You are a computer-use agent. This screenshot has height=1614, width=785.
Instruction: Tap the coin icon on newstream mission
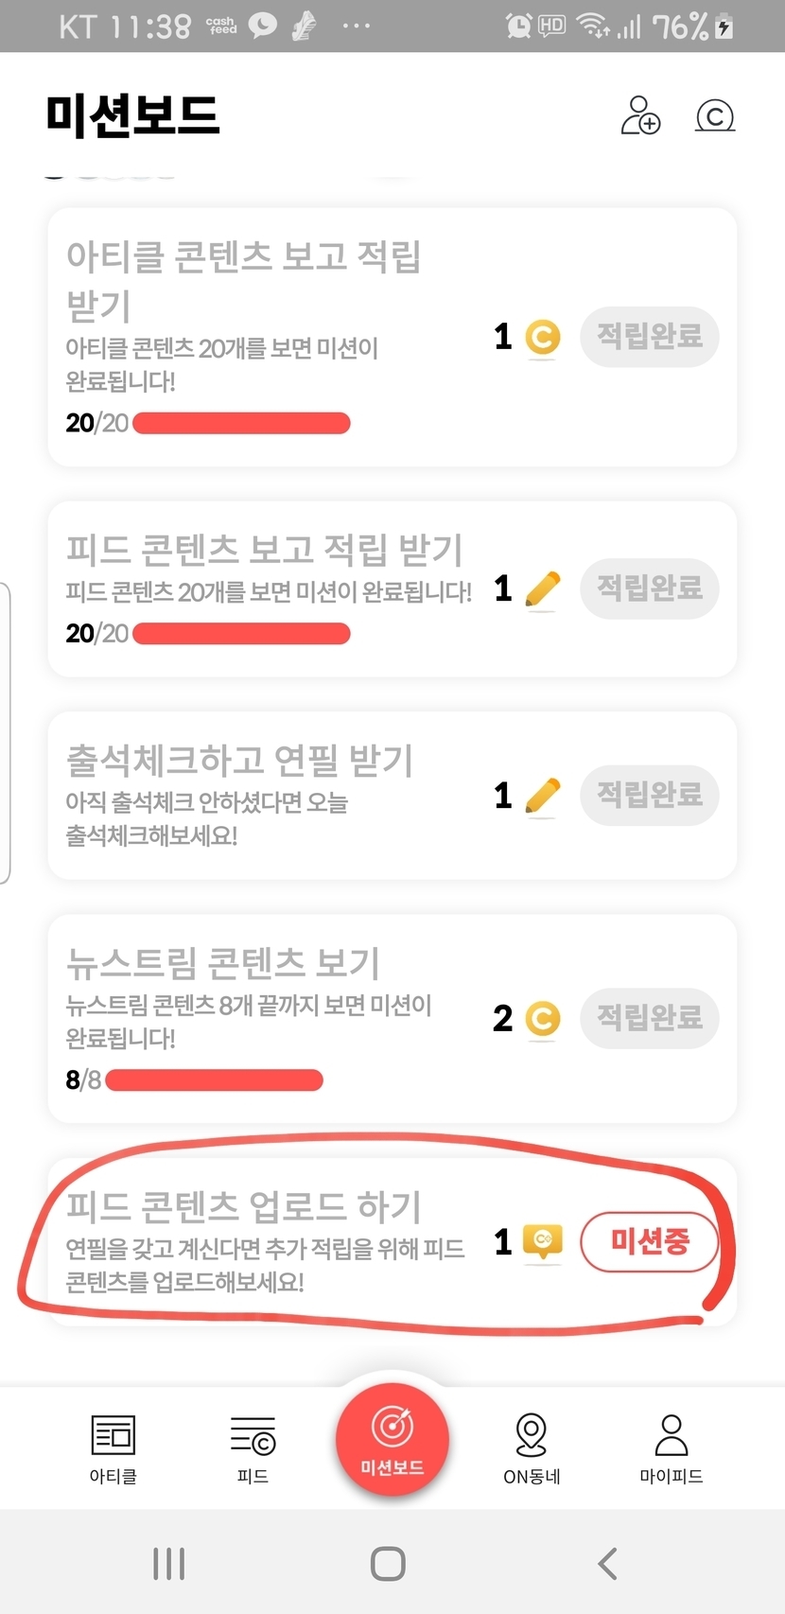(x=542, y=1019)
